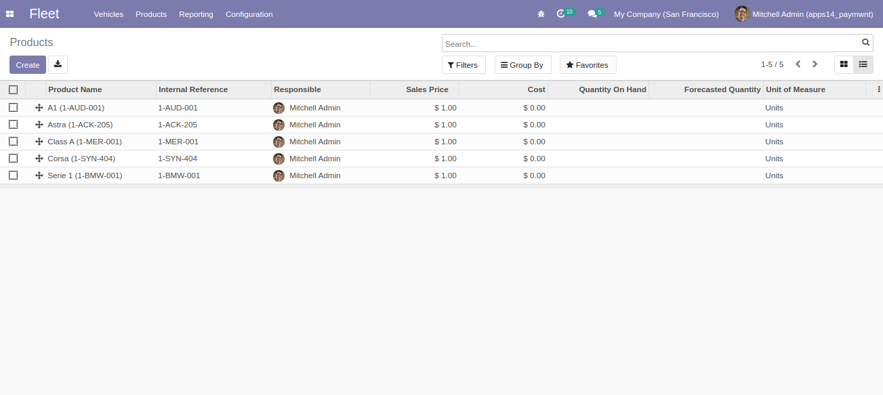The image size is (883, 395).
Task: Click the download export records icon
Action: tap(58, 64)
